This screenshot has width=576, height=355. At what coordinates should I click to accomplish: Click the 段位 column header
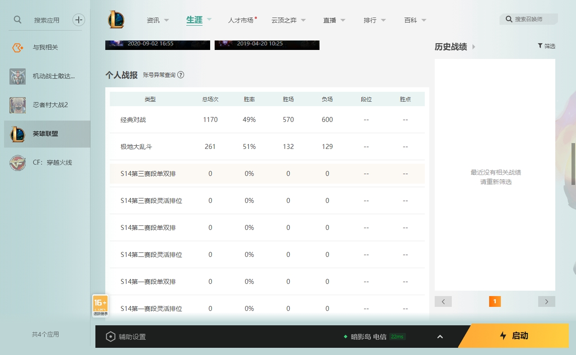pos(366,99)
